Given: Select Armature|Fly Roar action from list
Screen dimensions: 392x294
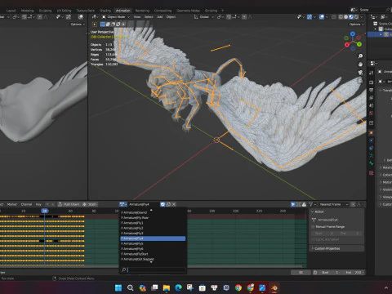Looking at the screenshot, I should (153, 218).
